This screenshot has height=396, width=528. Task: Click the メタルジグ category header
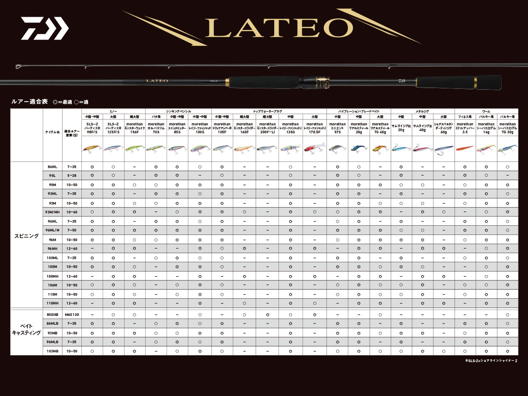coord(422,112)
